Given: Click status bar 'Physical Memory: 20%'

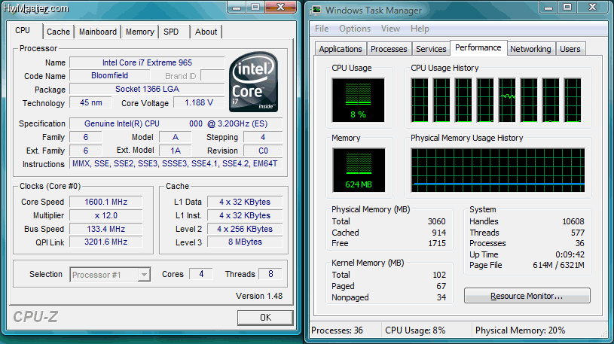Looking at the screenshot, I should click(520, 330).
